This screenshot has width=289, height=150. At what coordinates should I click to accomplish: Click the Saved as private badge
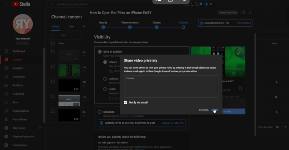coord(228,12)
